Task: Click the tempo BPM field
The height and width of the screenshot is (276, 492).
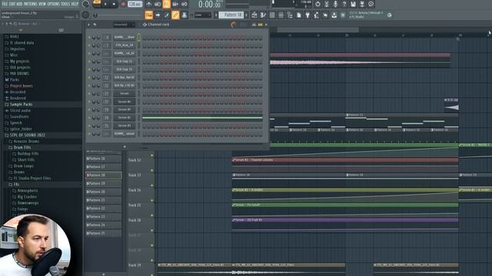Action: coord(135,4)
